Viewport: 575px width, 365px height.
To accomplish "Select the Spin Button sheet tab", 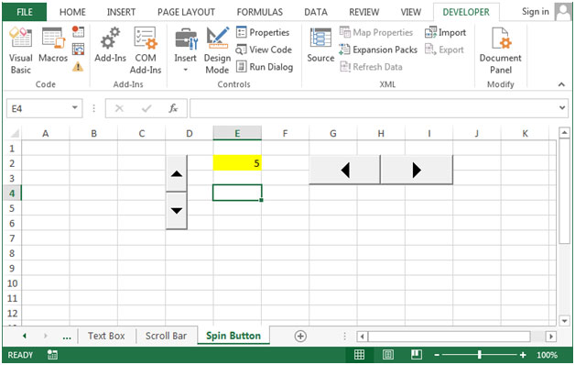I will (x=233, y=336).
